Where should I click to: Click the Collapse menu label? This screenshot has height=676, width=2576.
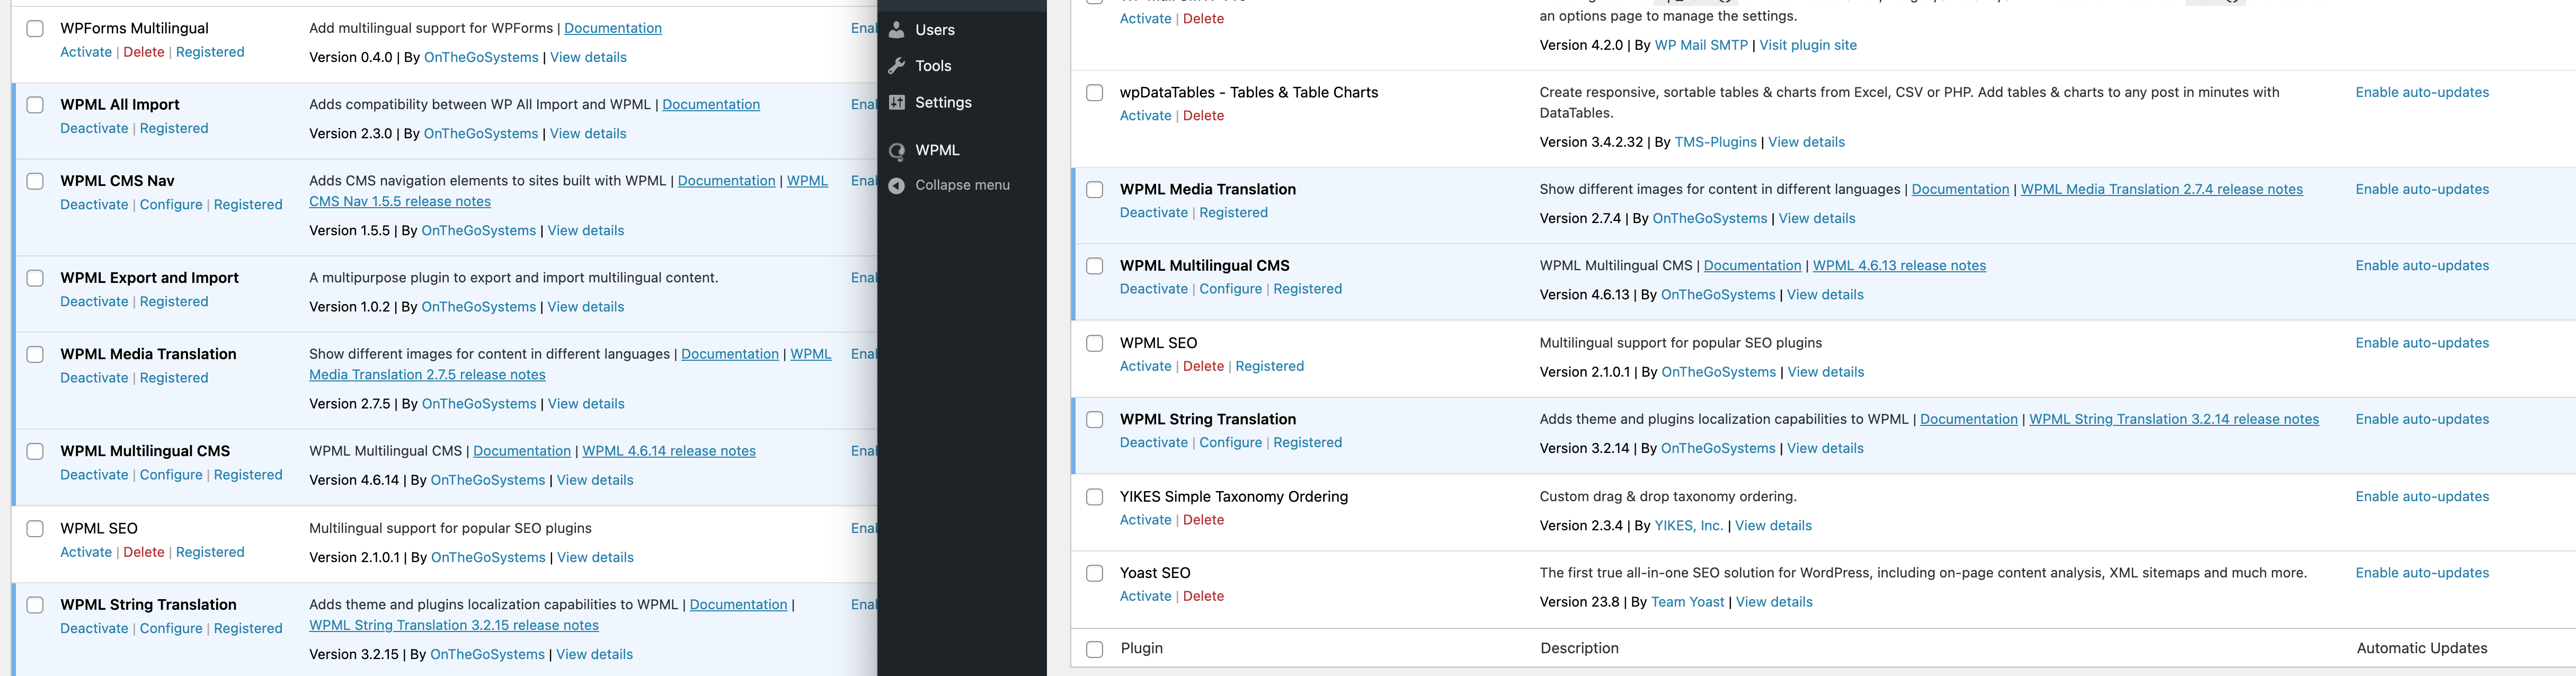(962, 185)
